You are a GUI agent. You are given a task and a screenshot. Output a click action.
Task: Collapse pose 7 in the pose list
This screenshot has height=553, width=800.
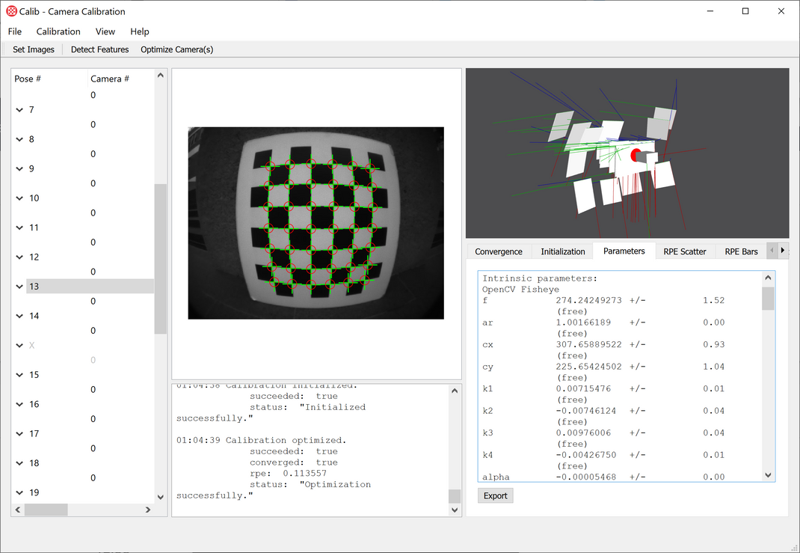pyautogui.click(x=19, y=109)
